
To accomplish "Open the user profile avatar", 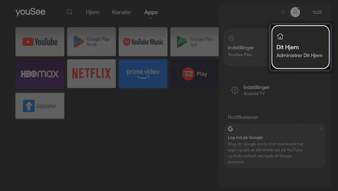I will [x=295, y=12].
